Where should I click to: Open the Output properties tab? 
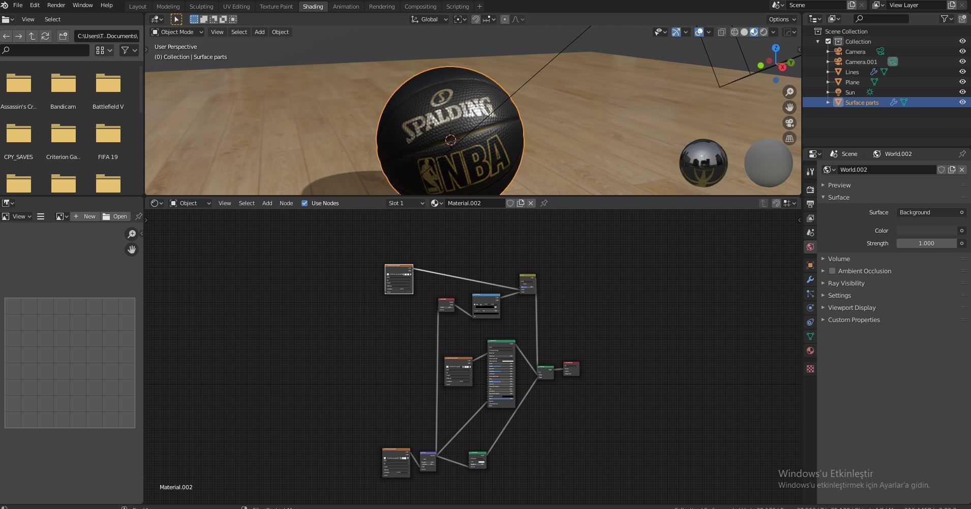coord(810,204)
